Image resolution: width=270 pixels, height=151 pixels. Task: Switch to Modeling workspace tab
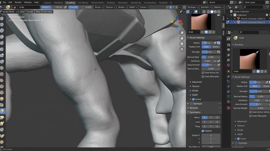pos(58,3)
